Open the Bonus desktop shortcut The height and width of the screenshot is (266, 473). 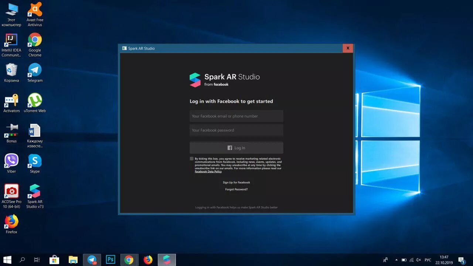(11, 133)
